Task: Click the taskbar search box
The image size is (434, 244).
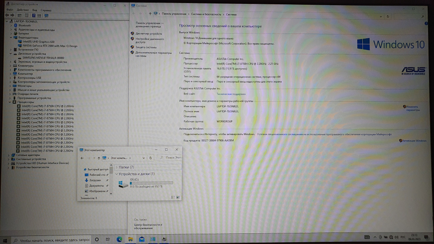Action: 52,240
